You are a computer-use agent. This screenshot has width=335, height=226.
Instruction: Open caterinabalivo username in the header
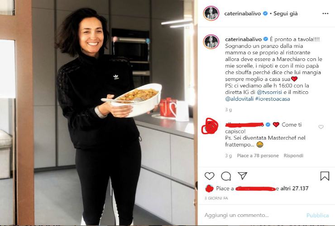243,14
